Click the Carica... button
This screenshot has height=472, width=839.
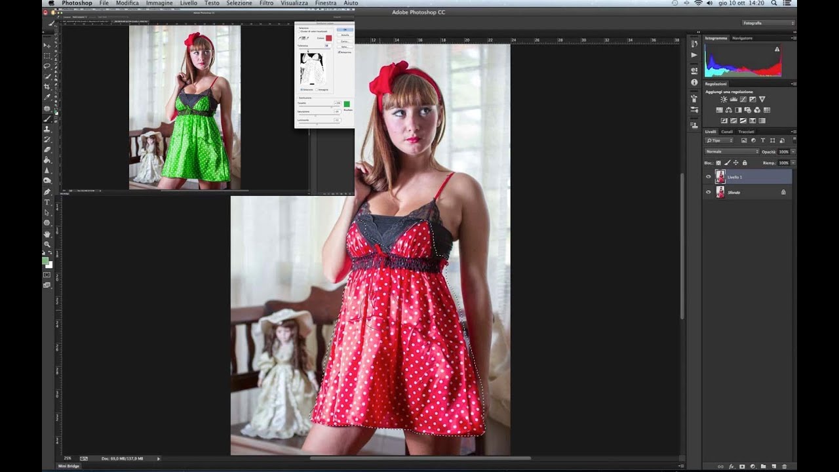[x=345, y=41]
